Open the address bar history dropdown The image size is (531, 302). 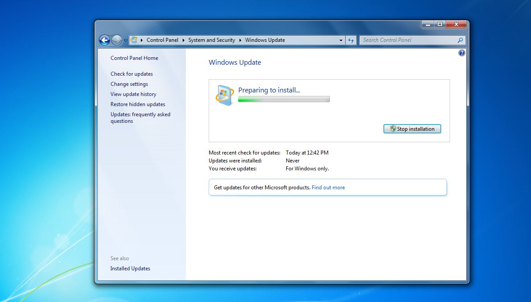[341, 40]
